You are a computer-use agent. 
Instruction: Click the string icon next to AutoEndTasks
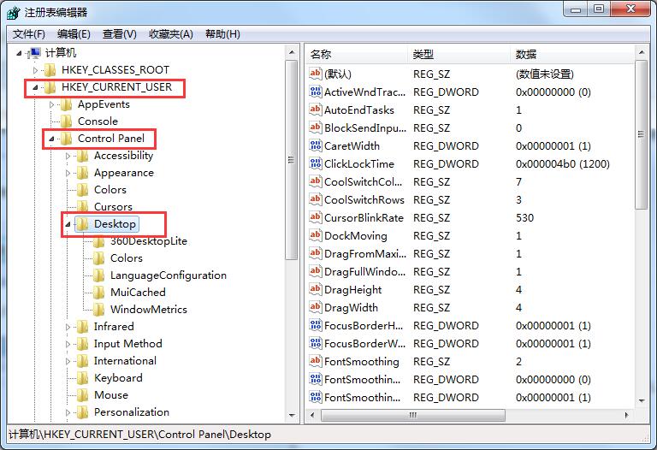point(315,110)
